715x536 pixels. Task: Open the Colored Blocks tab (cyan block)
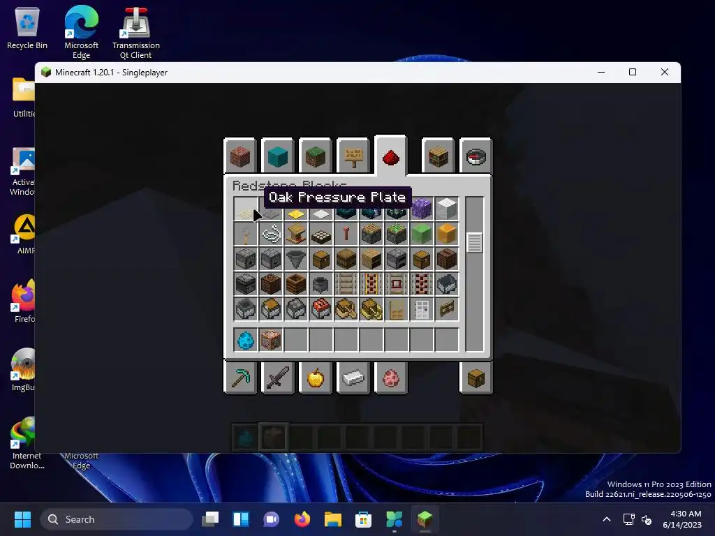click(x=277, y=156)
